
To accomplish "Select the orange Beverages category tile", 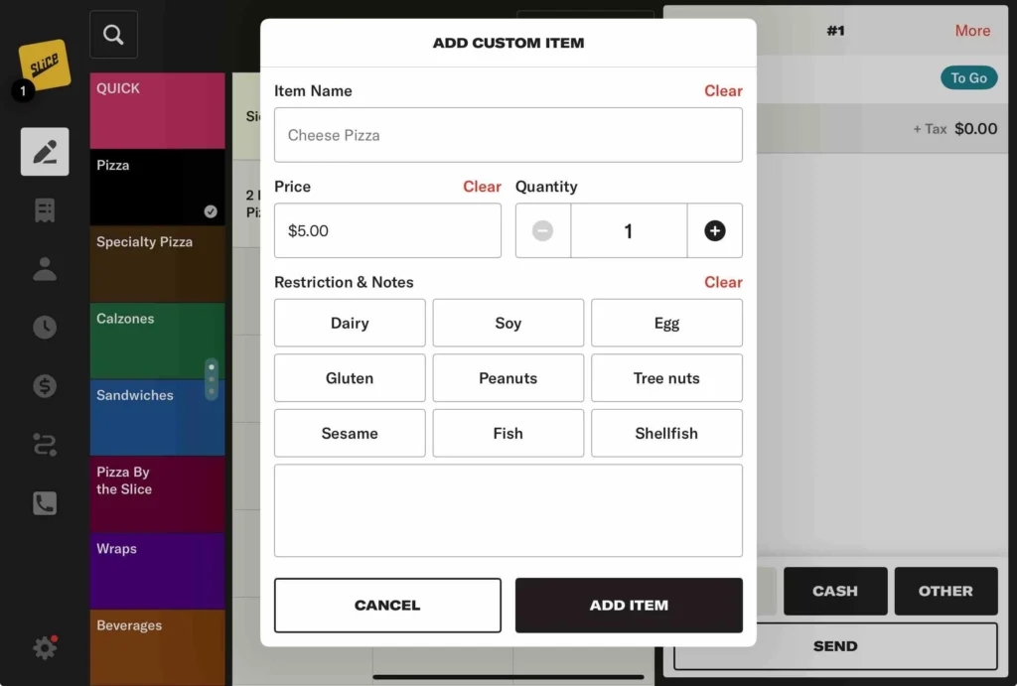I will 157,646.
